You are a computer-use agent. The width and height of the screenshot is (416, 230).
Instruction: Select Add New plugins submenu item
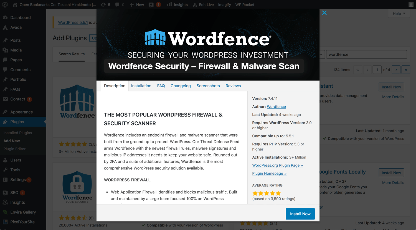tap(12, 141)
